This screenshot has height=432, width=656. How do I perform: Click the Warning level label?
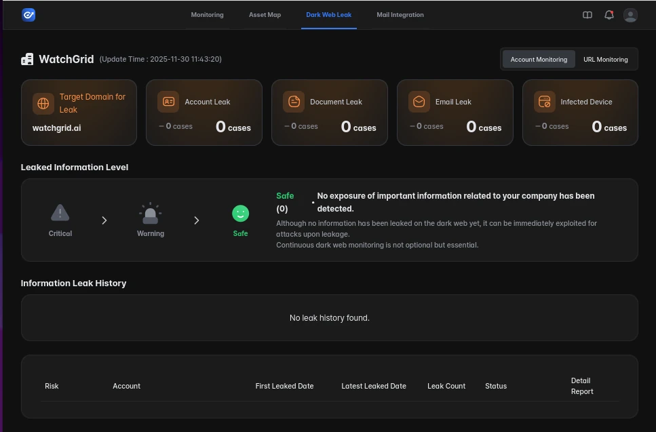click(151, 233)
